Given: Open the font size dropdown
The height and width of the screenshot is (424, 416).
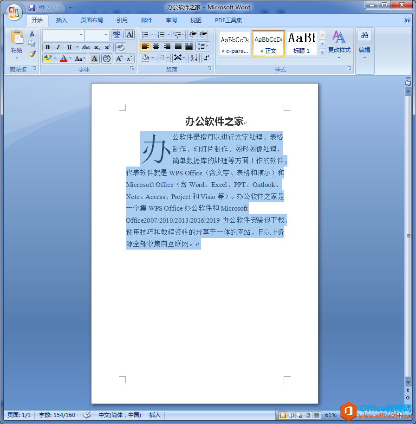Looking at the screenshot, I should click(106, 35).
